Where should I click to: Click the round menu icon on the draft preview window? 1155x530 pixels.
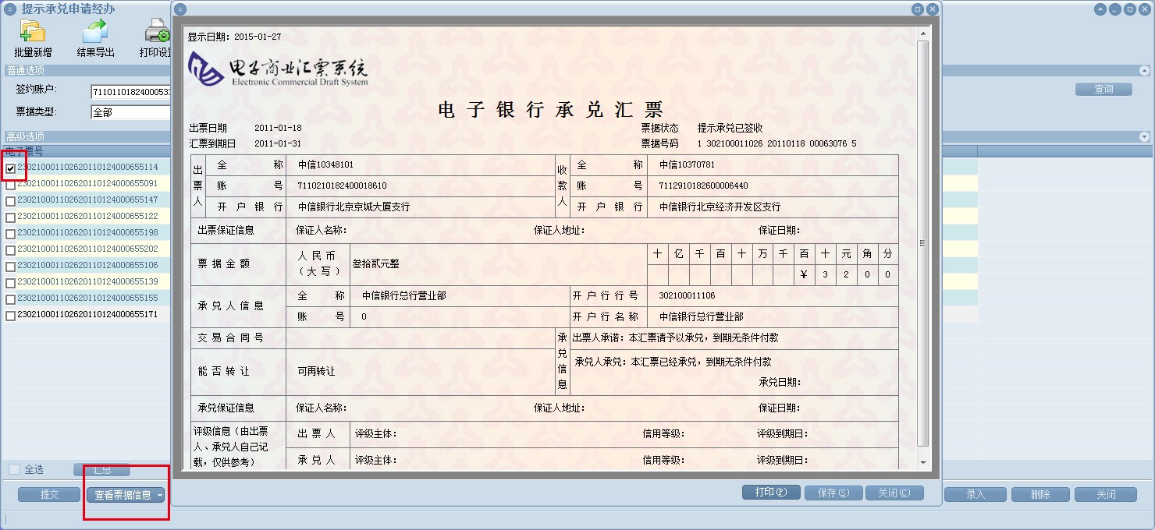pyautogui.click(x=180, y=9)
